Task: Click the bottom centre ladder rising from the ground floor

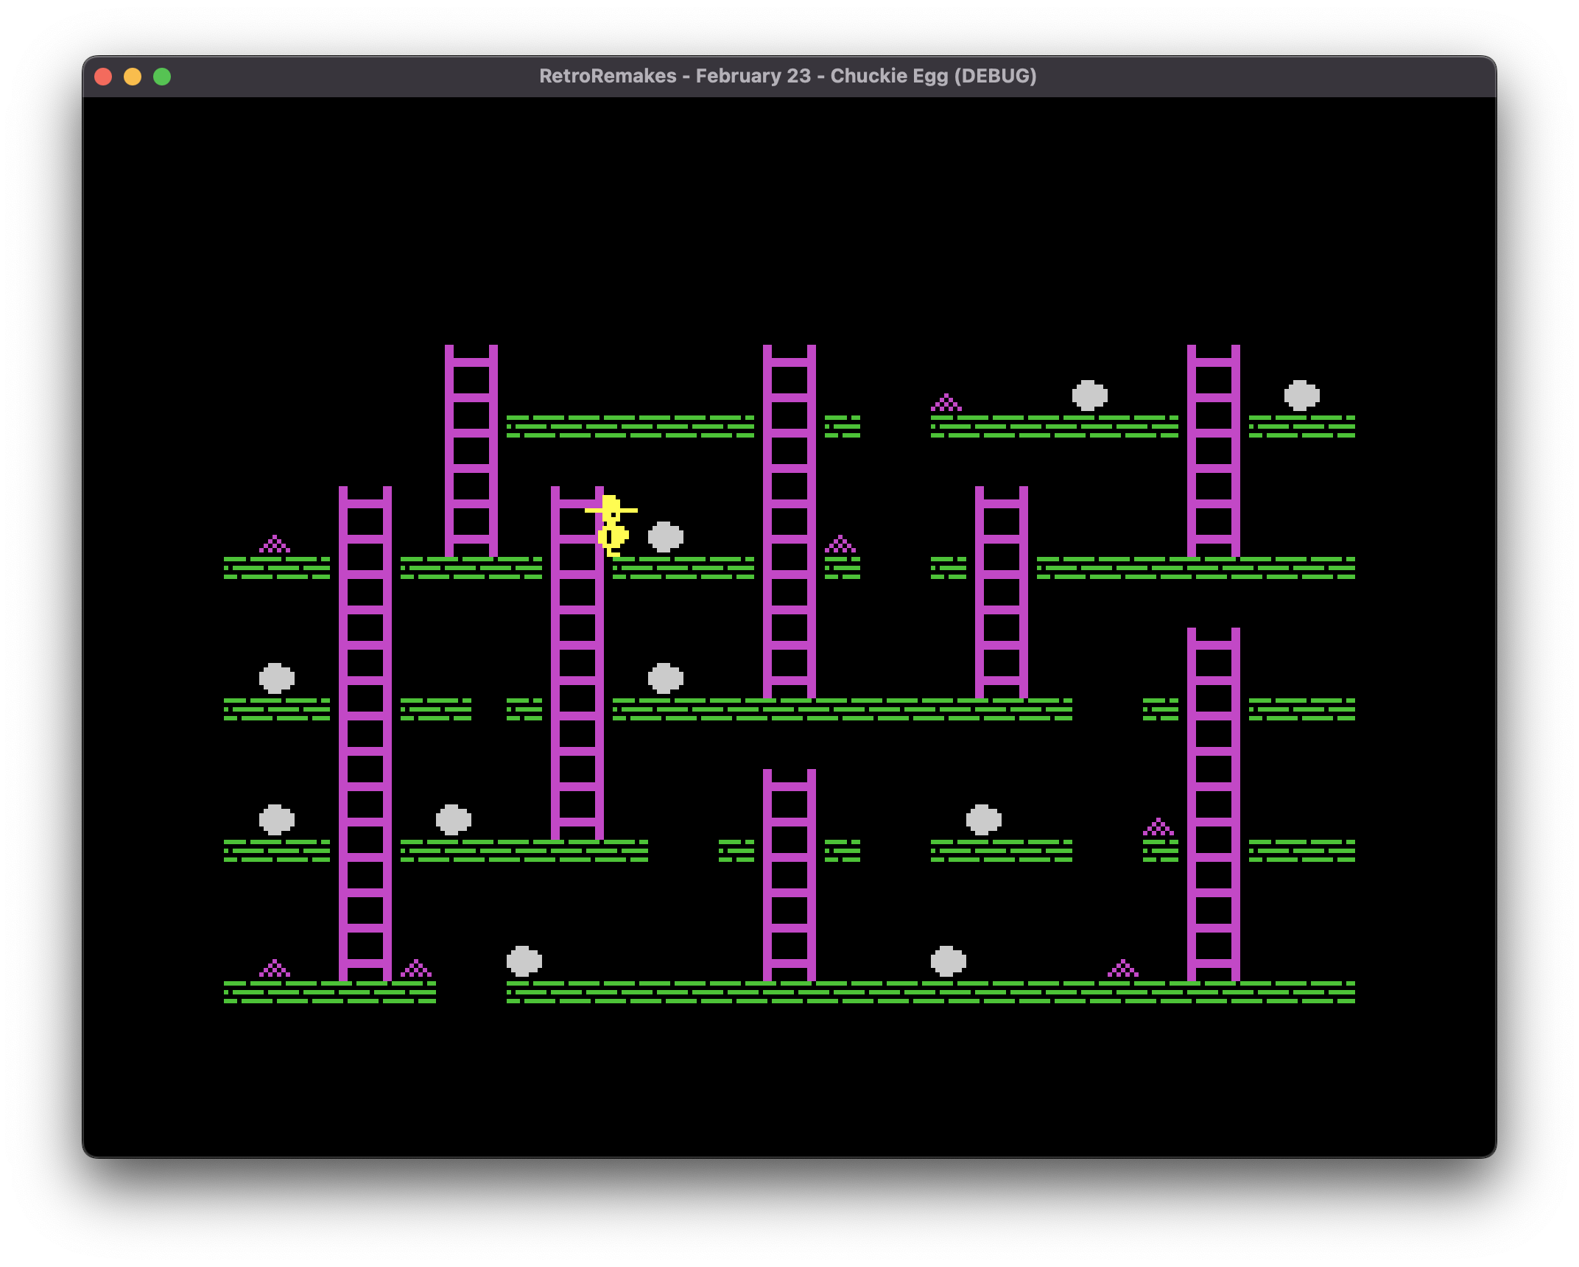Action: [x=789, y=875]
